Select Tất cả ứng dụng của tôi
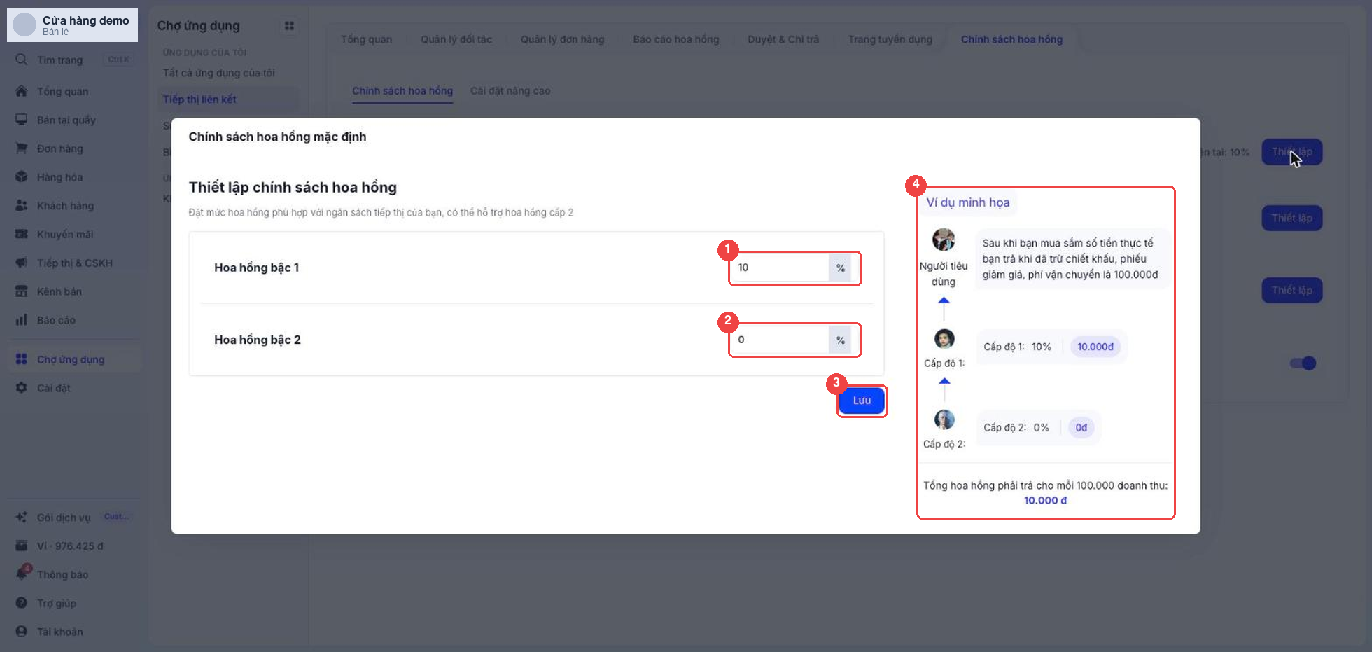Image resolution: width=1372 pixels, height=652 pixels. [x=219, y=73]
